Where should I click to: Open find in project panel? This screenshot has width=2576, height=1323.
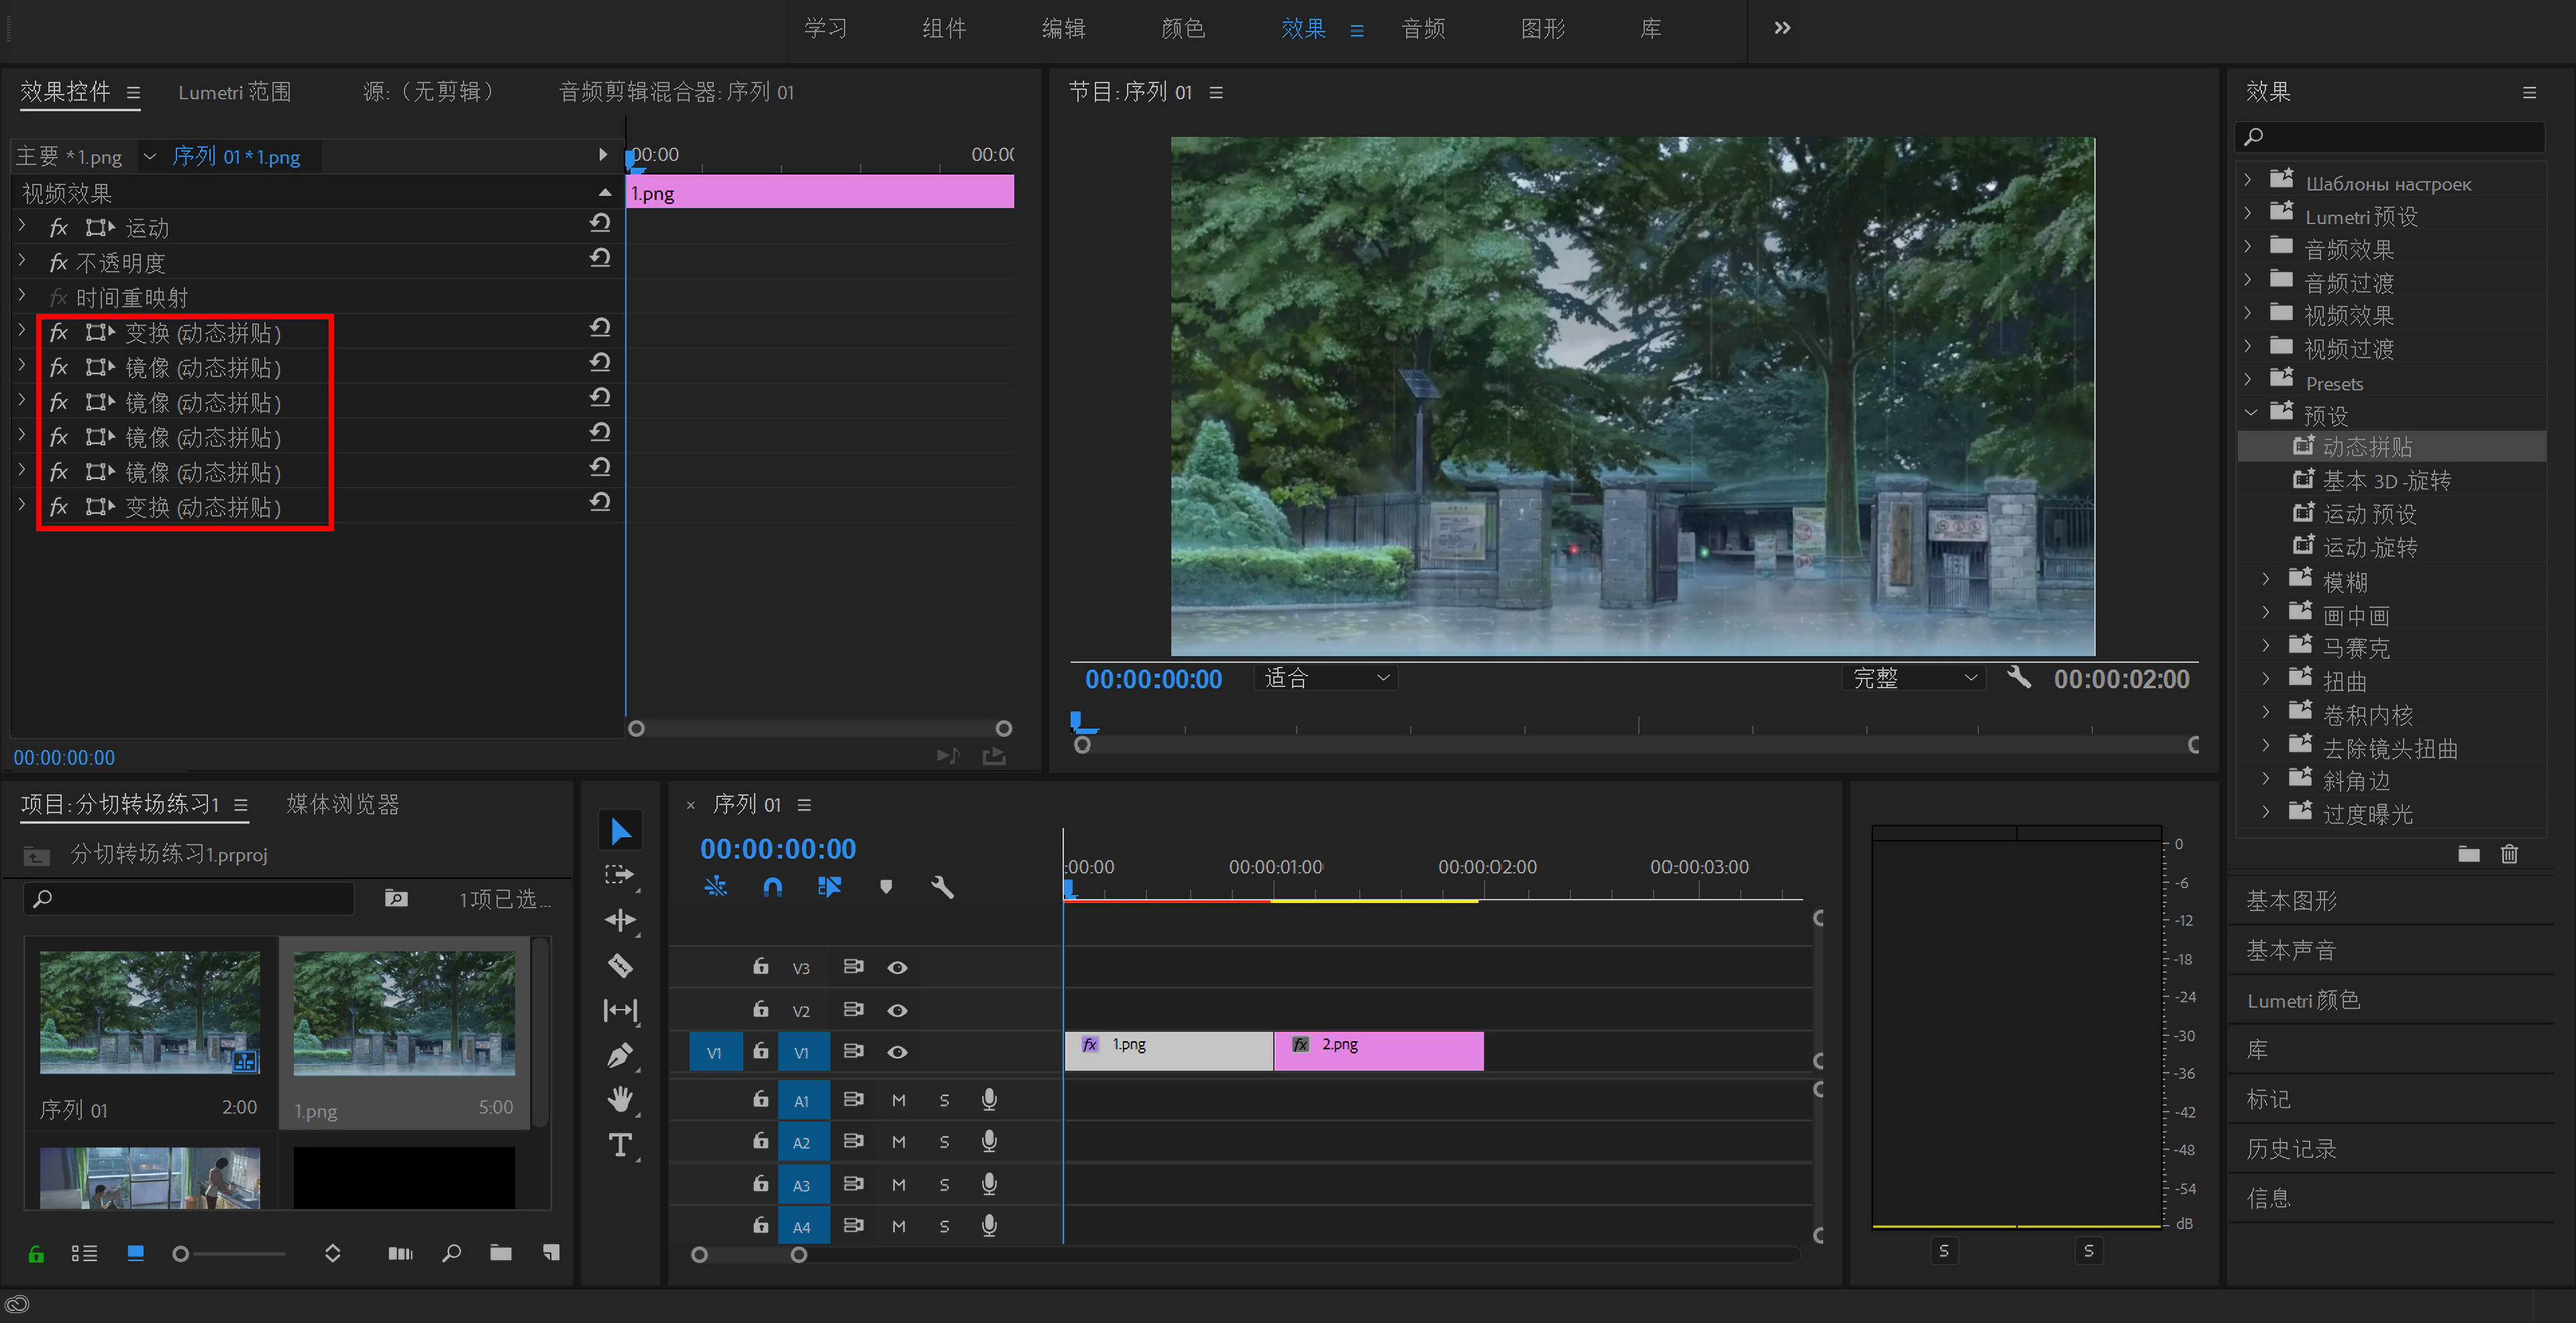[452, 1252]
